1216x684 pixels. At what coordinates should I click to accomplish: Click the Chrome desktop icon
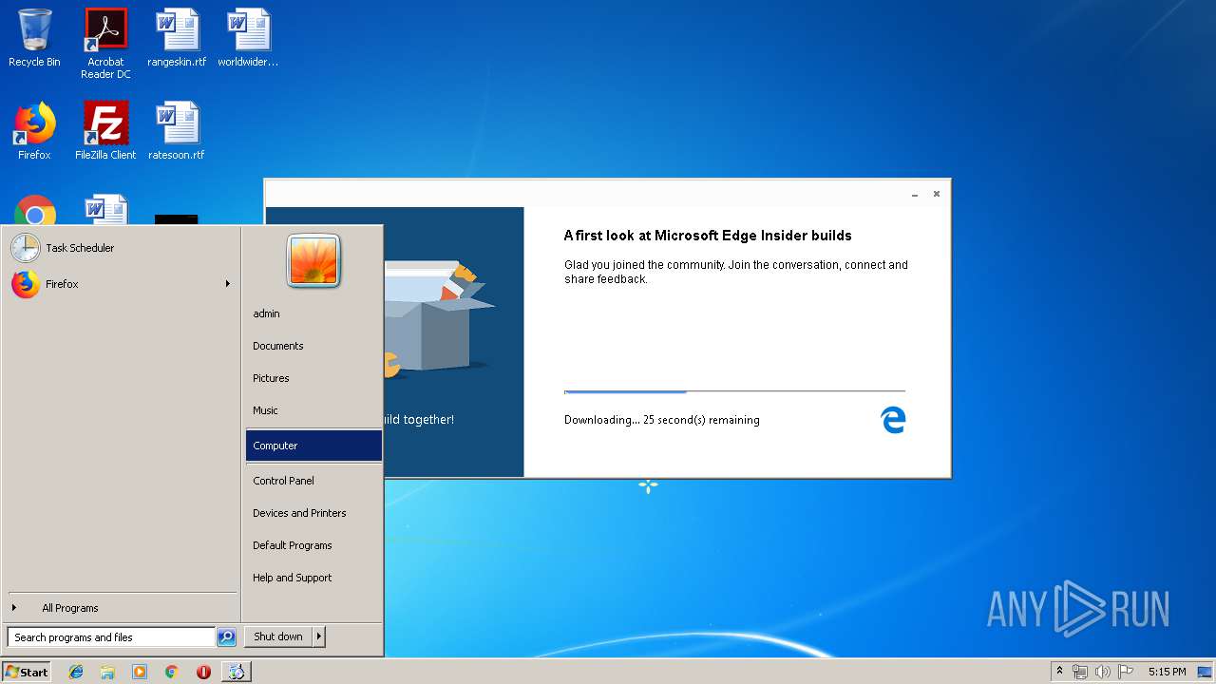pos(35,210)
